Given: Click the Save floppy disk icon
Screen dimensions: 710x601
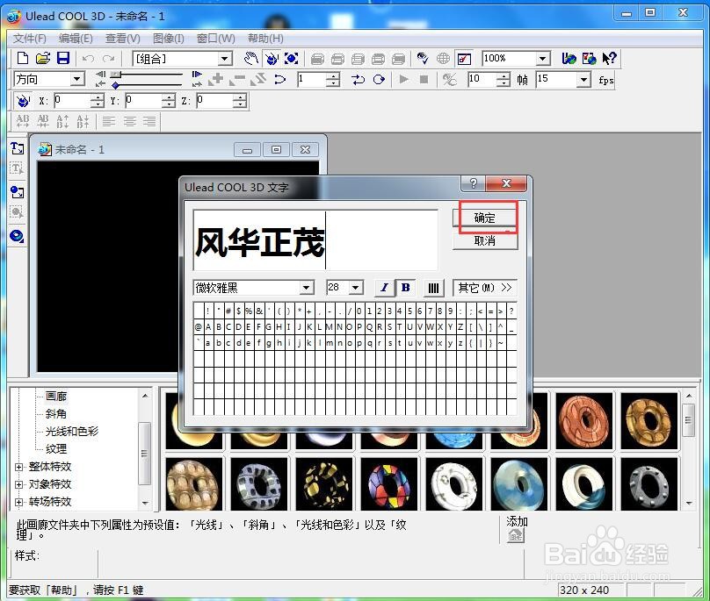Looking at the screenshot, I should [x=63, y=58].
